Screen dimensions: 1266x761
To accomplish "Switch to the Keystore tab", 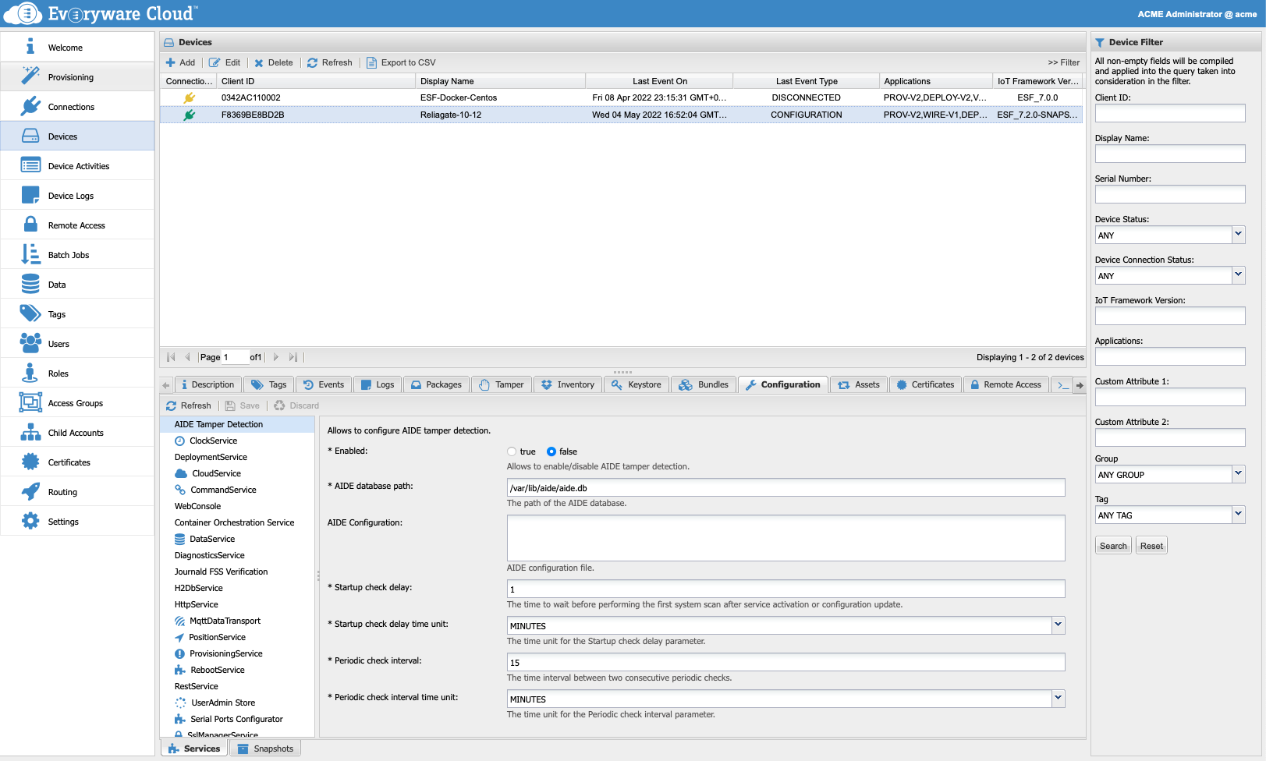I will click(637, 384).
